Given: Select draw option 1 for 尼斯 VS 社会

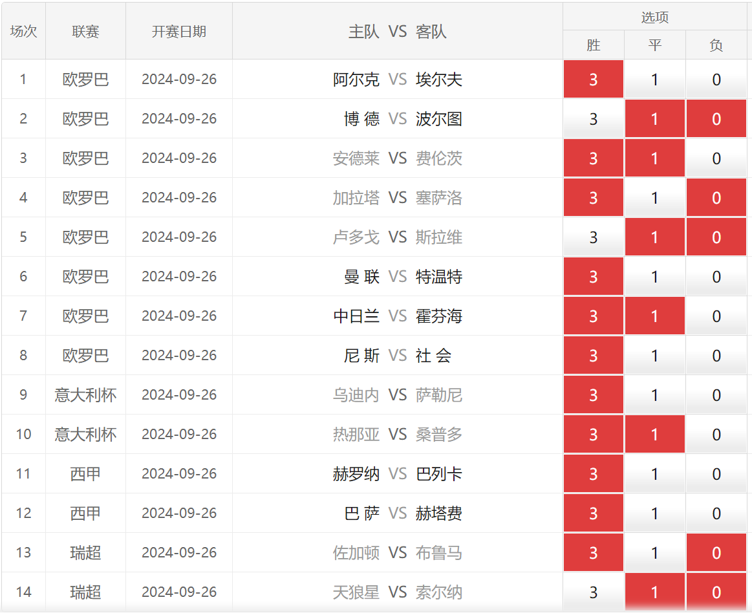Looking at the screenshot, I should click(654, 356).
